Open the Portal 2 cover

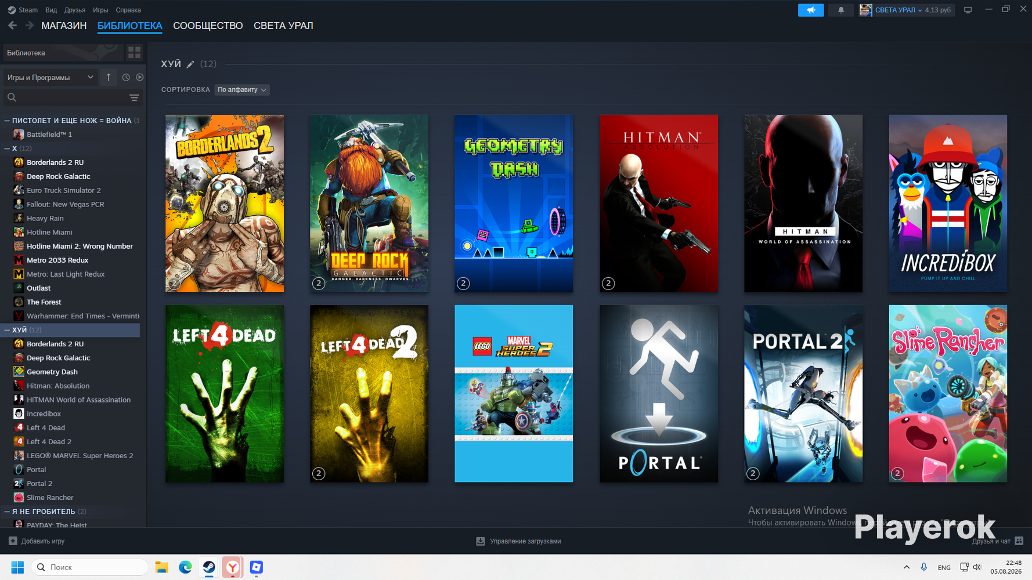[x=803, y=394]
